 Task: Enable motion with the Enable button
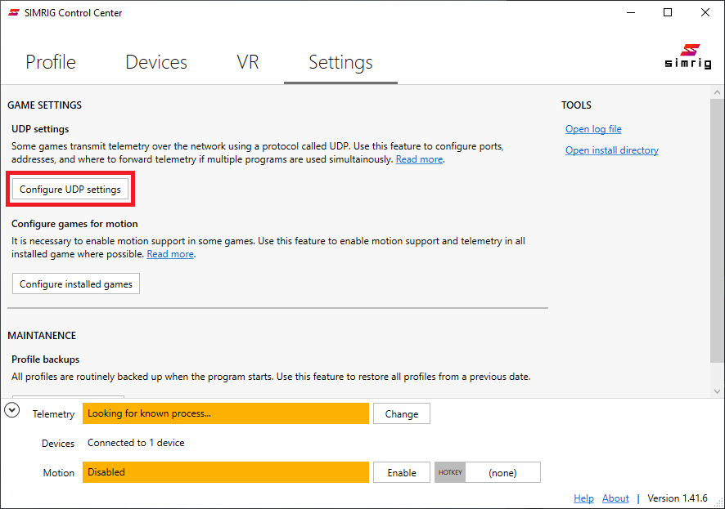tap(401, 472)
